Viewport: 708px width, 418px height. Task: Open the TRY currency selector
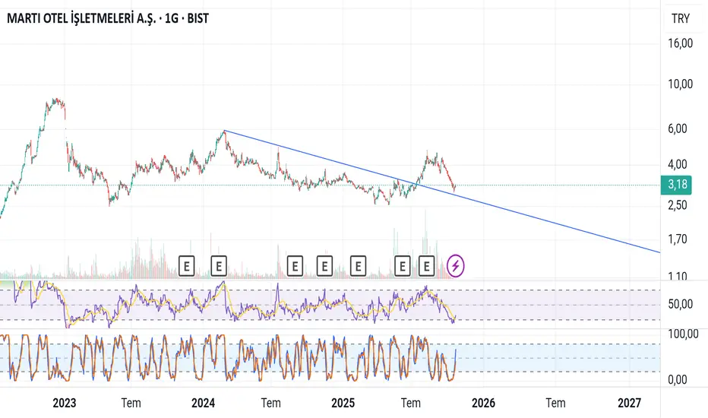(x=681, y=18)
